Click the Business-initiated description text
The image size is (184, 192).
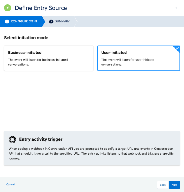point(38,62)
